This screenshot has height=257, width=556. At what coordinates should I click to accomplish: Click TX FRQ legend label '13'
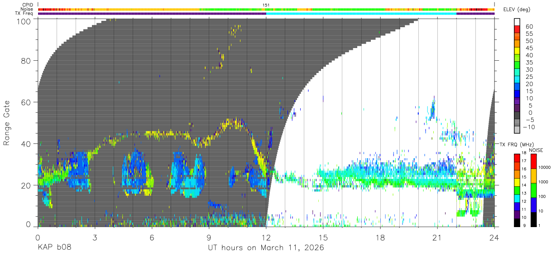[x=524, y=193]
